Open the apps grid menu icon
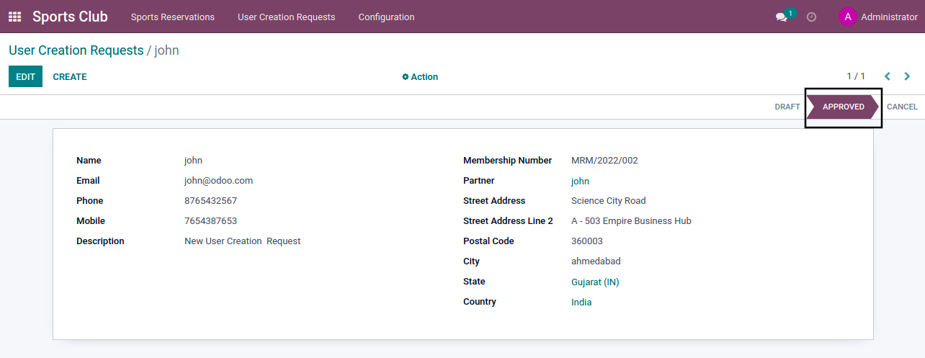925x358 pixels. 14,17
